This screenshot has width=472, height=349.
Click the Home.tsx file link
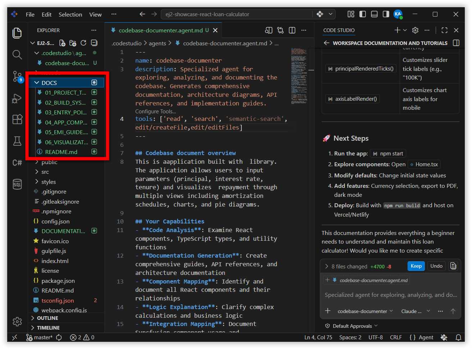point(424,164)
